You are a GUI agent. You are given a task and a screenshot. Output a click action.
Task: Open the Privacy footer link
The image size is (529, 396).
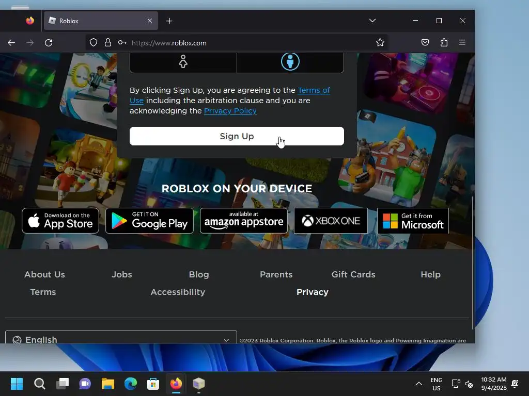click(x=313, y=292)
